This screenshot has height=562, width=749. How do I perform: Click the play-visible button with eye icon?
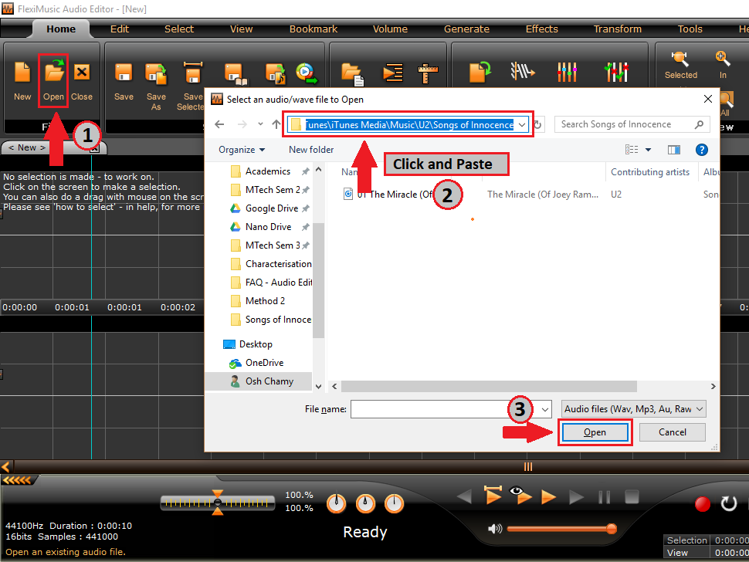(x=520, y=496)
